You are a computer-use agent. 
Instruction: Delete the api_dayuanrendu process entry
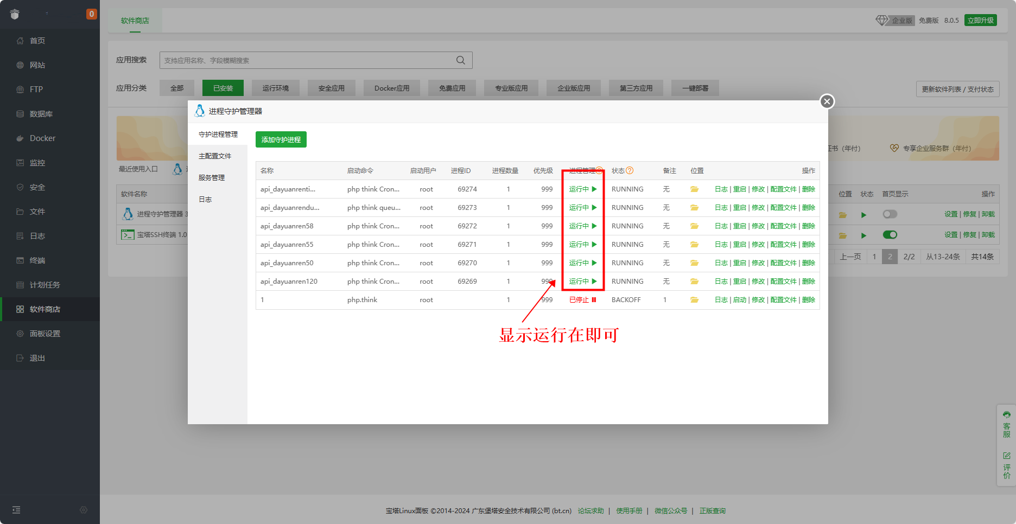pos(808,208)
